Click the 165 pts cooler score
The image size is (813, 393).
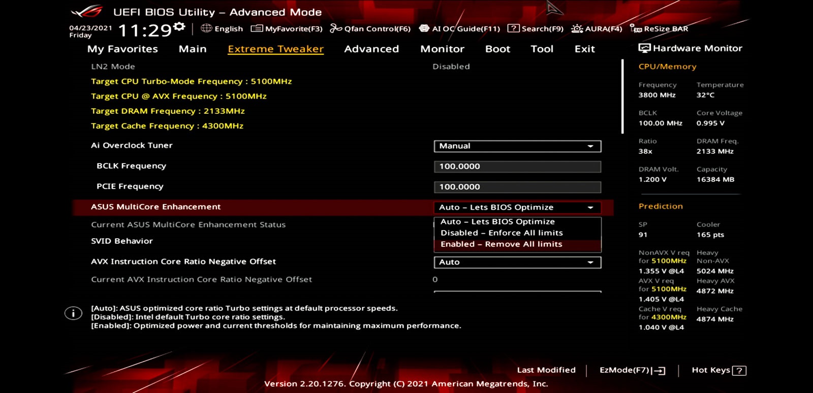710,235
